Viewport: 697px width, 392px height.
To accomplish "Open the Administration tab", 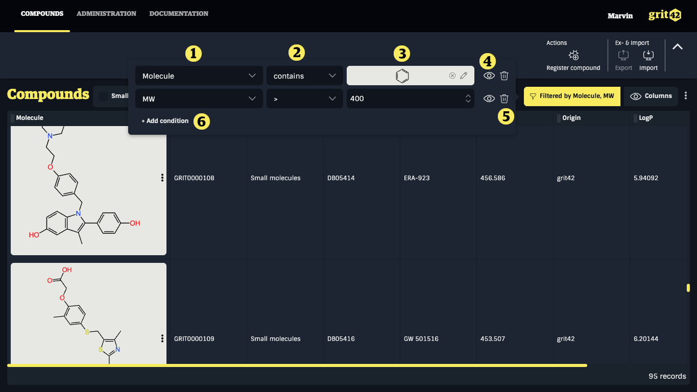I will (x=106, y=14).
